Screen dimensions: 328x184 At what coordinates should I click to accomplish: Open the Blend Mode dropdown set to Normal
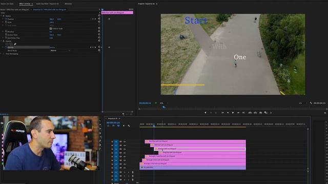pos(60,51)
